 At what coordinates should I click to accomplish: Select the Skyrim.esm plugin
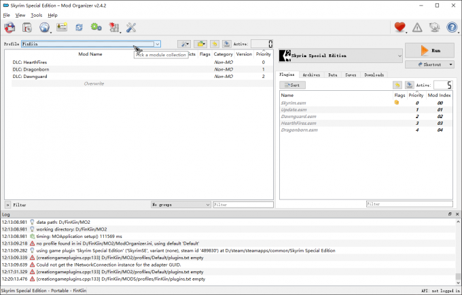[x=366, y=103]
